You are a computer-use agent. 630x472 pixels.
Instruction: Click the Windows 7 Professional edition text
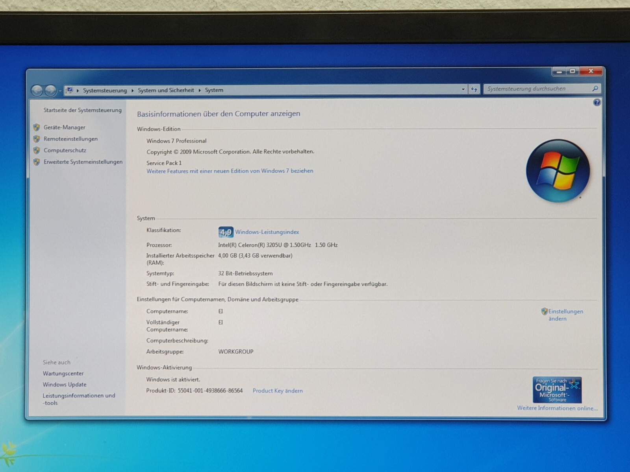pyautogui.click(x=176, y=141)
